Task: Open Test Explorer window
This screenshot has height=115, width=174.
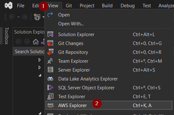Action: pos(109,97)
